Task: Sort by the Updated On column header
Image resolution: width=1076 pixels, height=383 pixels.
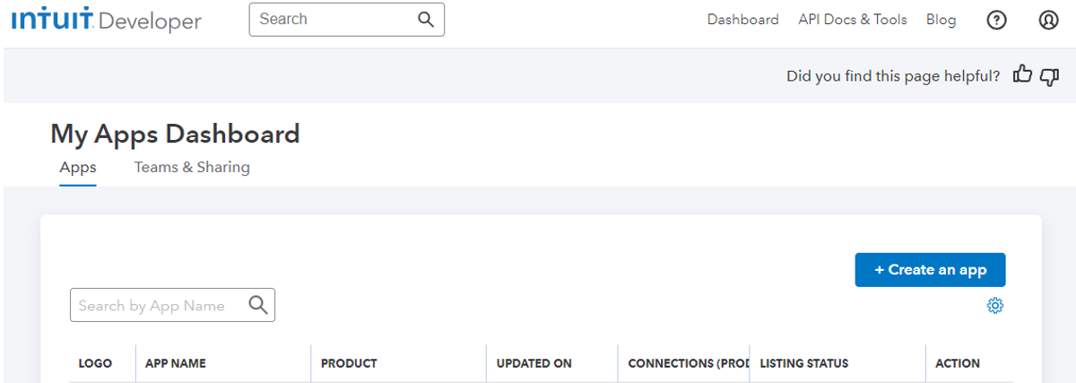Action: [534, 363]
